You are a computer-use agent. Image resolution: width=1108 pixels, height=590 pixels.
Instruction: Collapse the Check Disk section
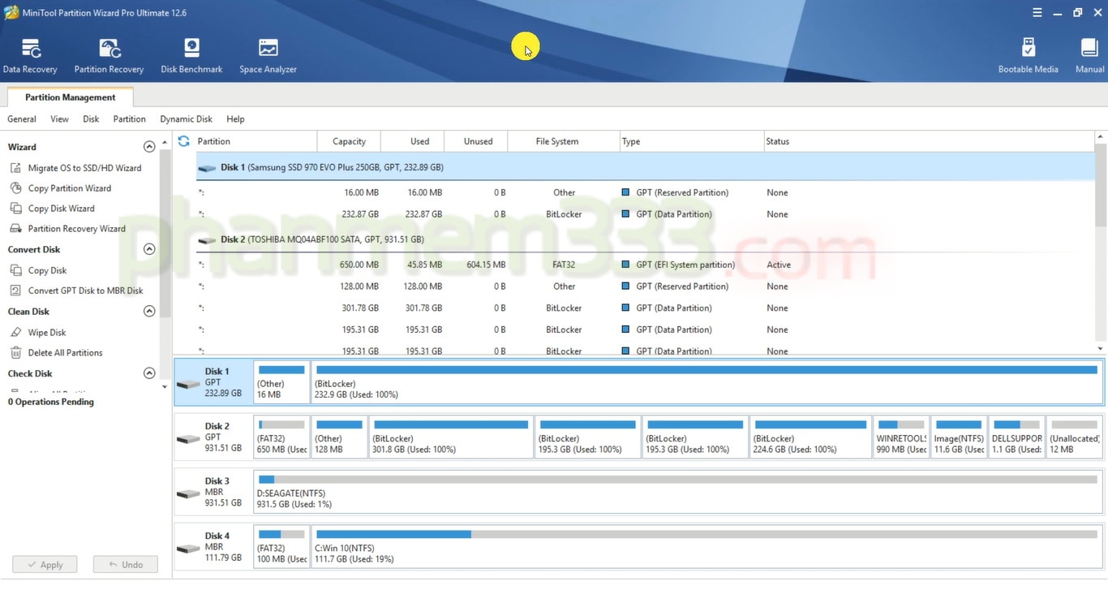click(x=149, y=373)
